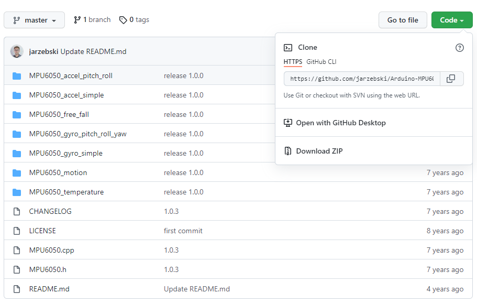Click the file icon next to CHANGELOG

coord(17,212)
